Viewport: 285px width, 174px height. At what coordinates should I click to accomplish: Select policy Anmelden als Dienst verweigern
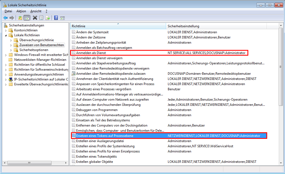(99, 58)
